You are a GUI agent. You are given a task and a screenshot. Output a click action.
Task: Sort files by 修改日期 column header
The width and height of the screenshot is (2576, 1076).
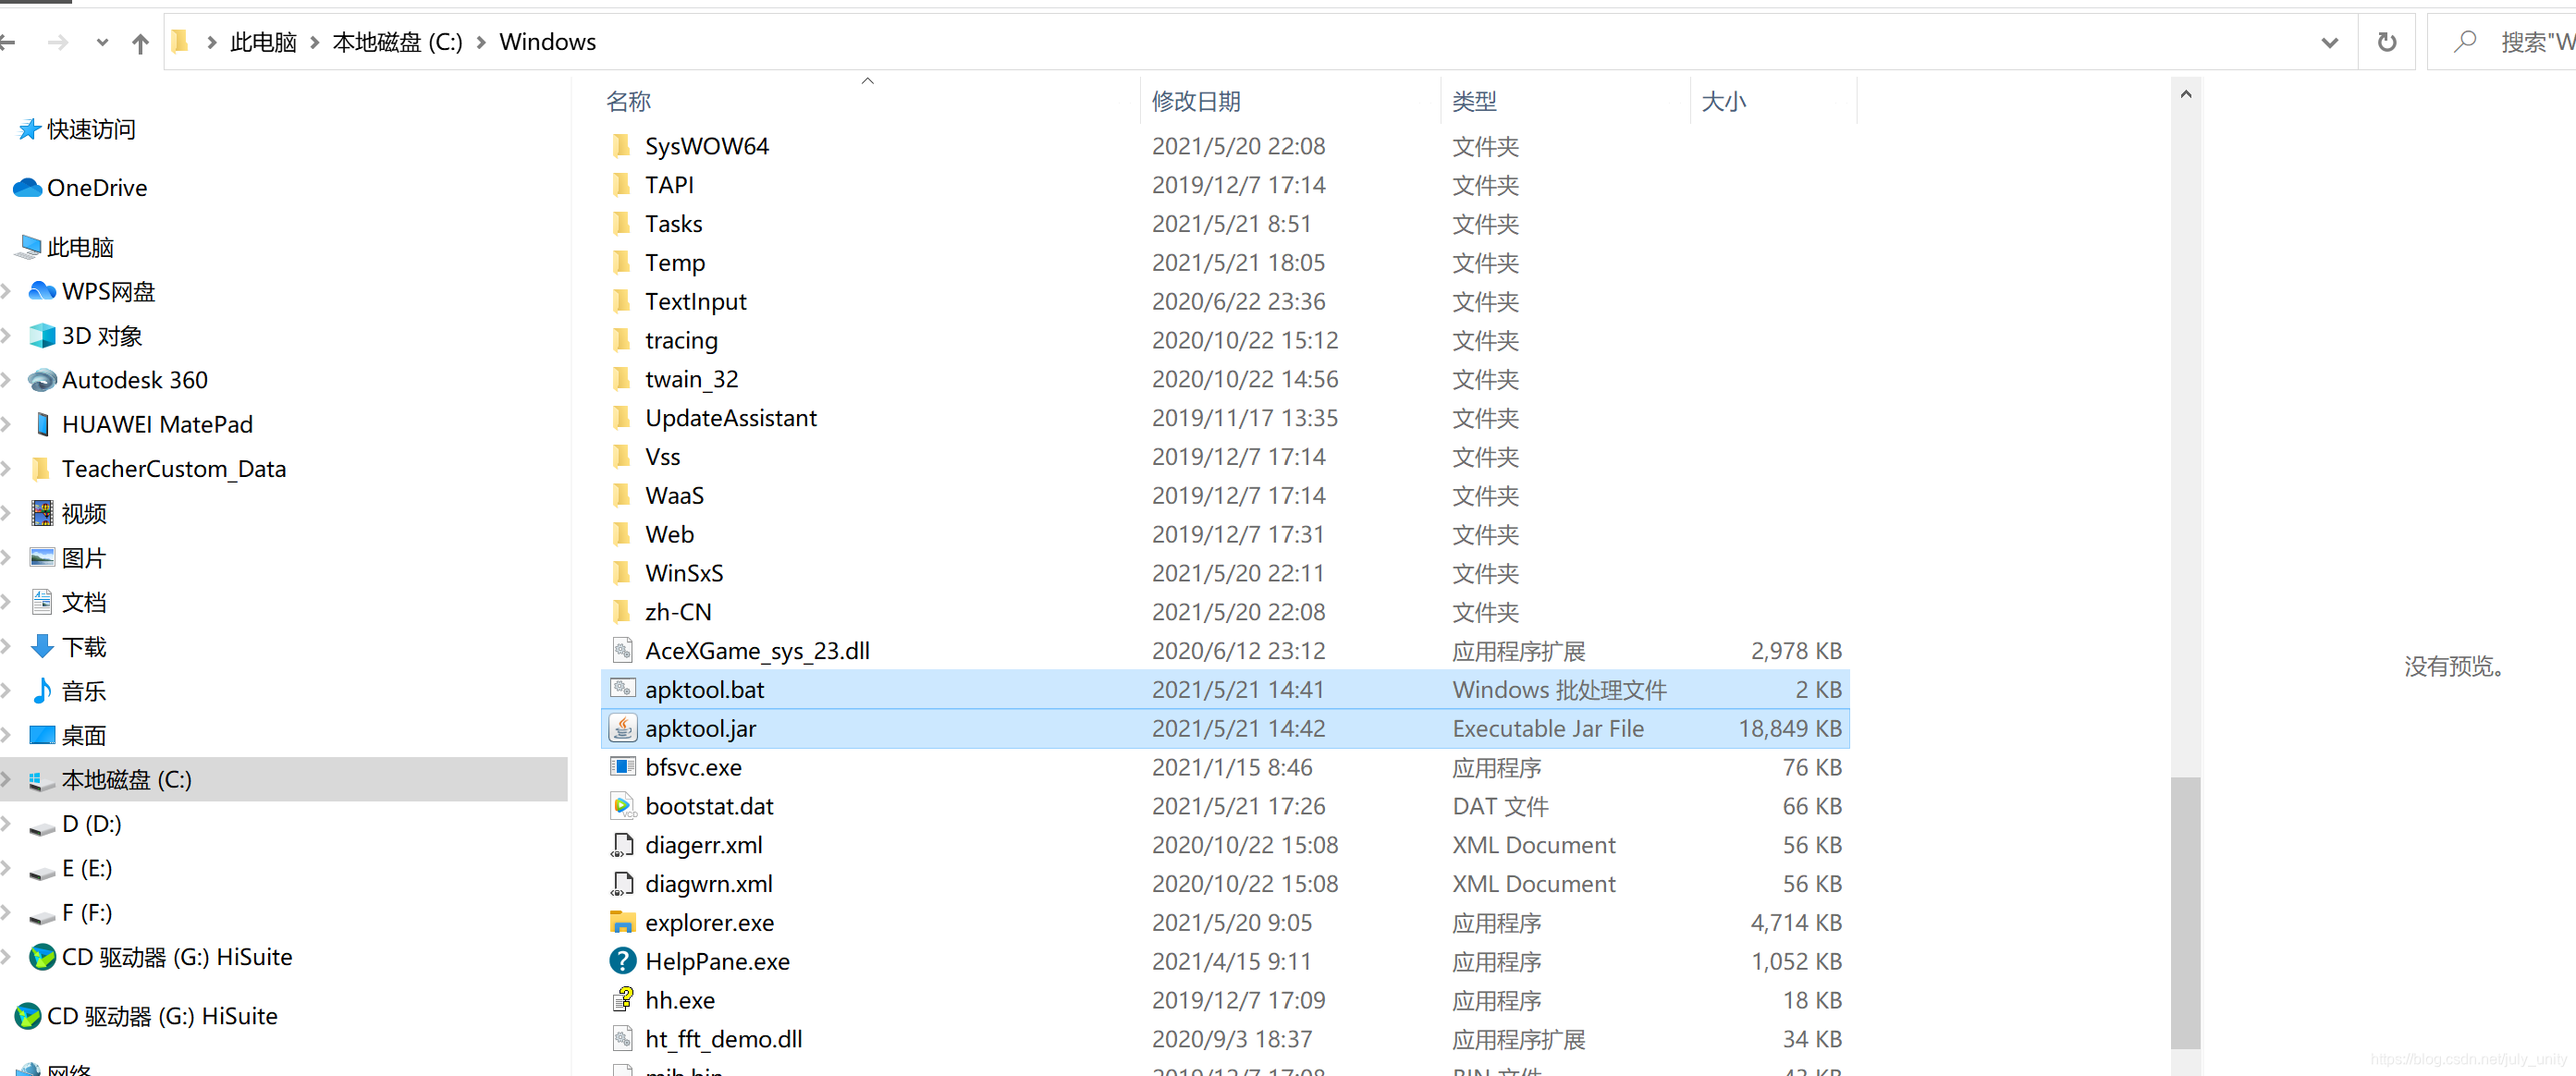1195,101
